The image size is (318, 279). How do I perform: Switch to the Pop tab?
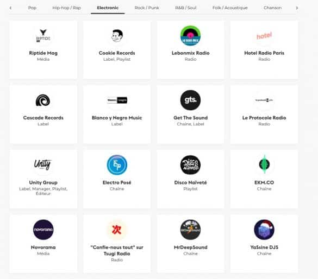(32, 8)
